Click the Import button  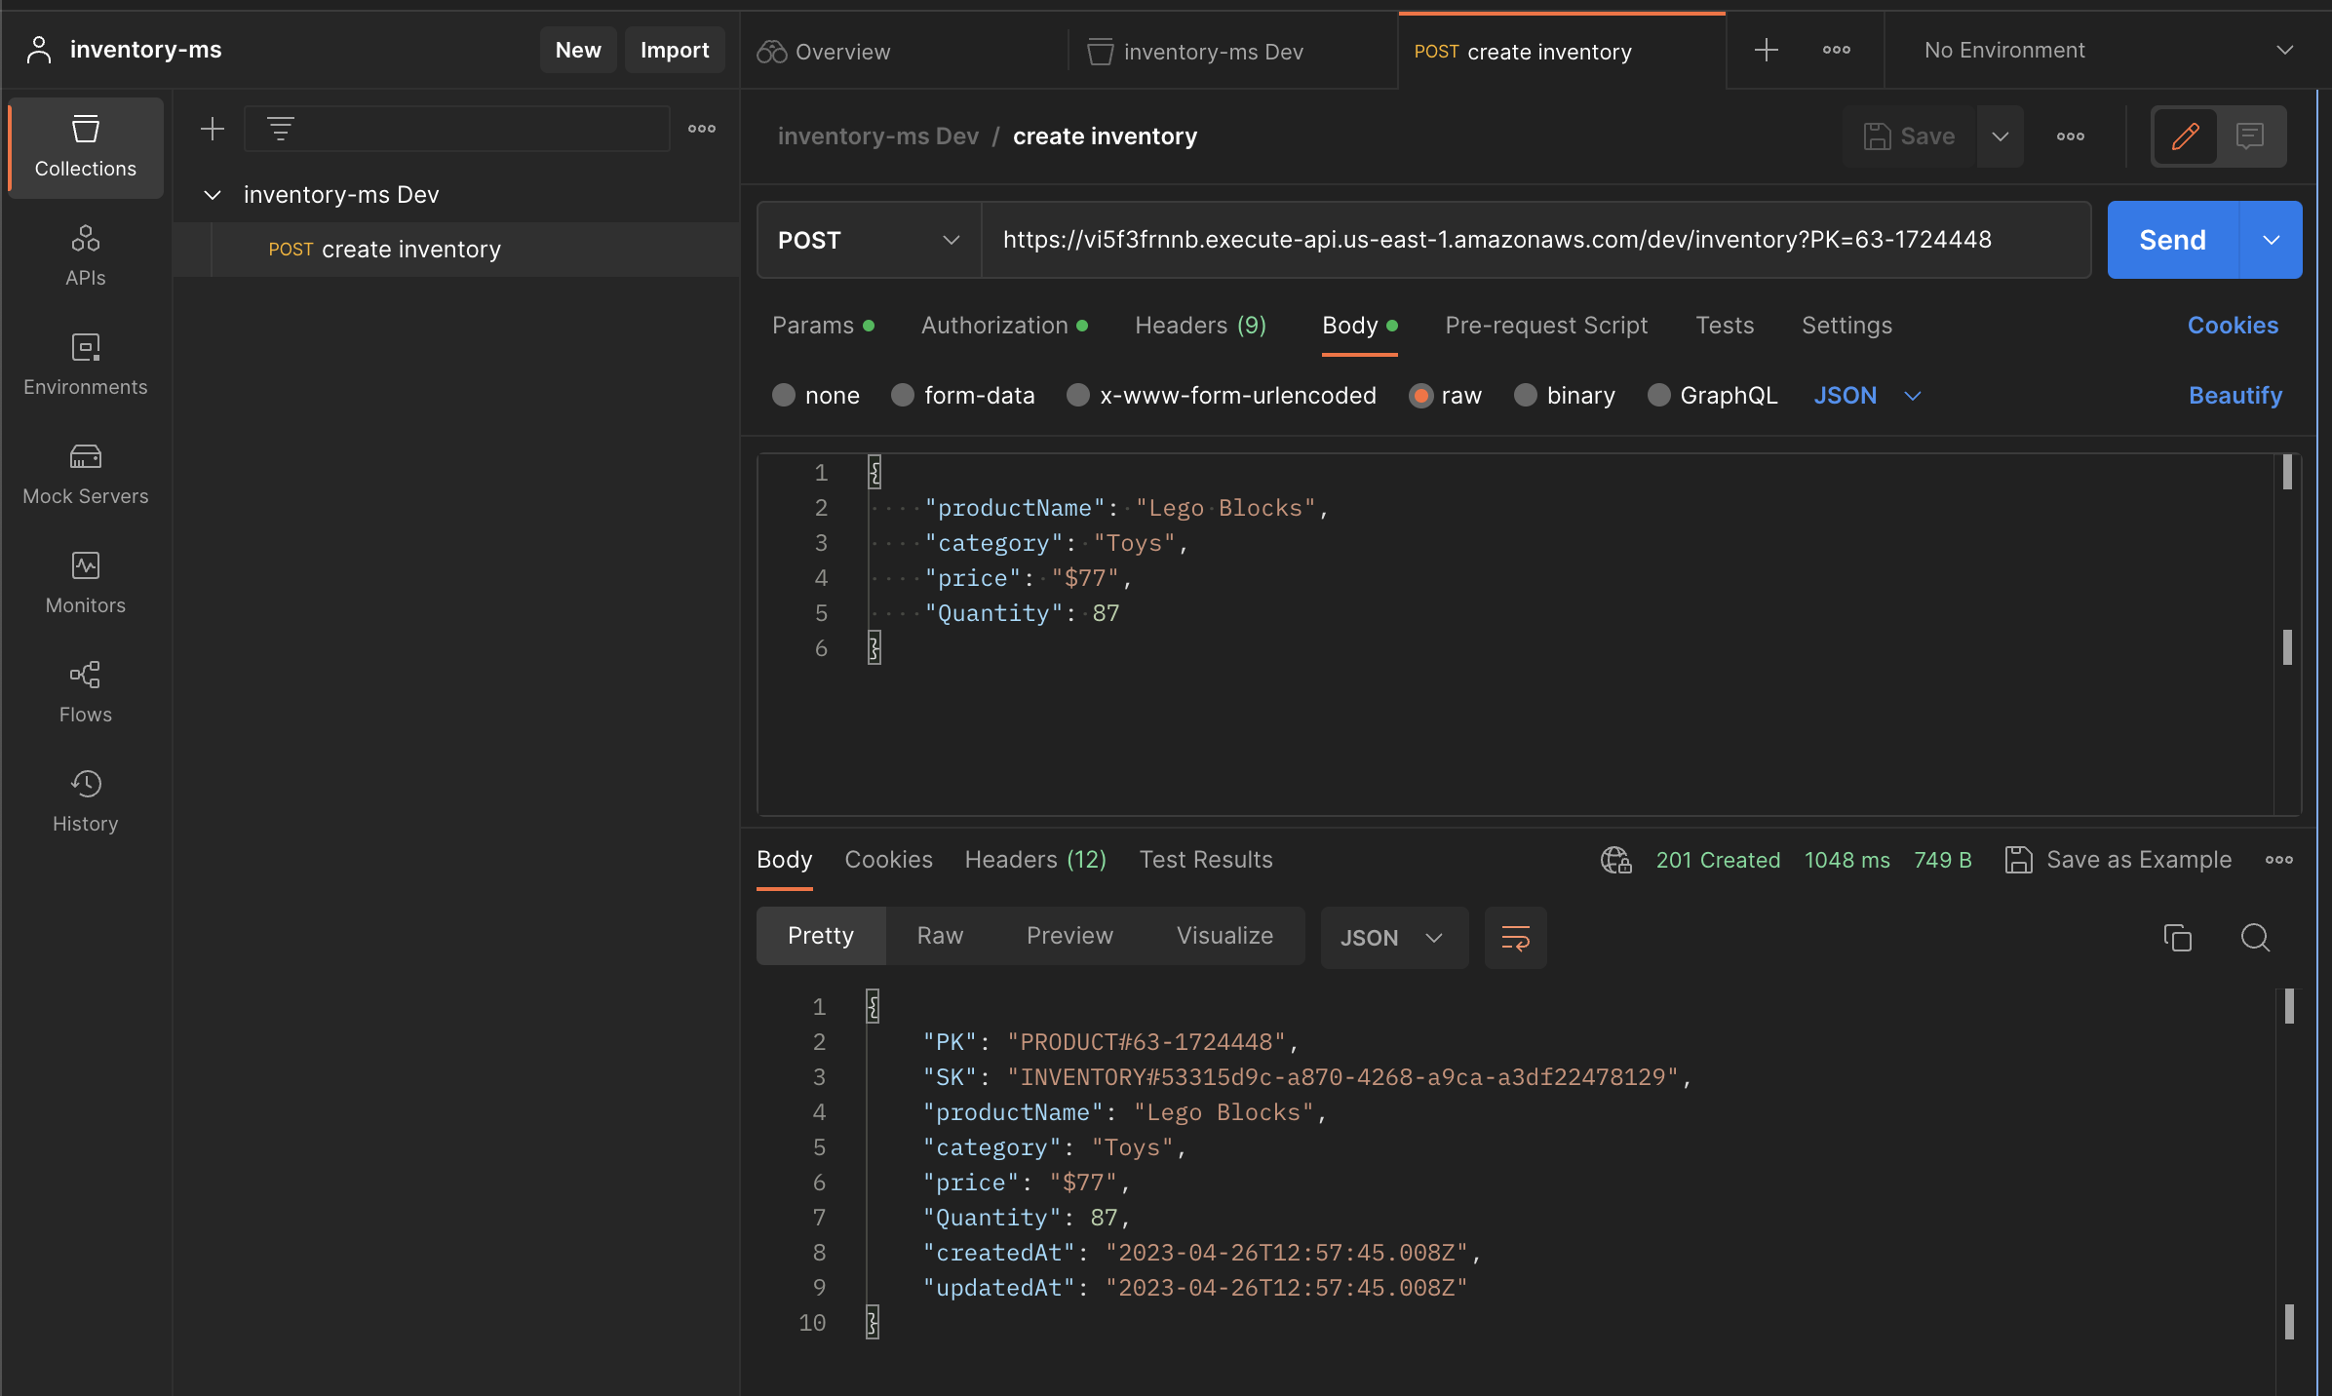(x=675, y=50)
